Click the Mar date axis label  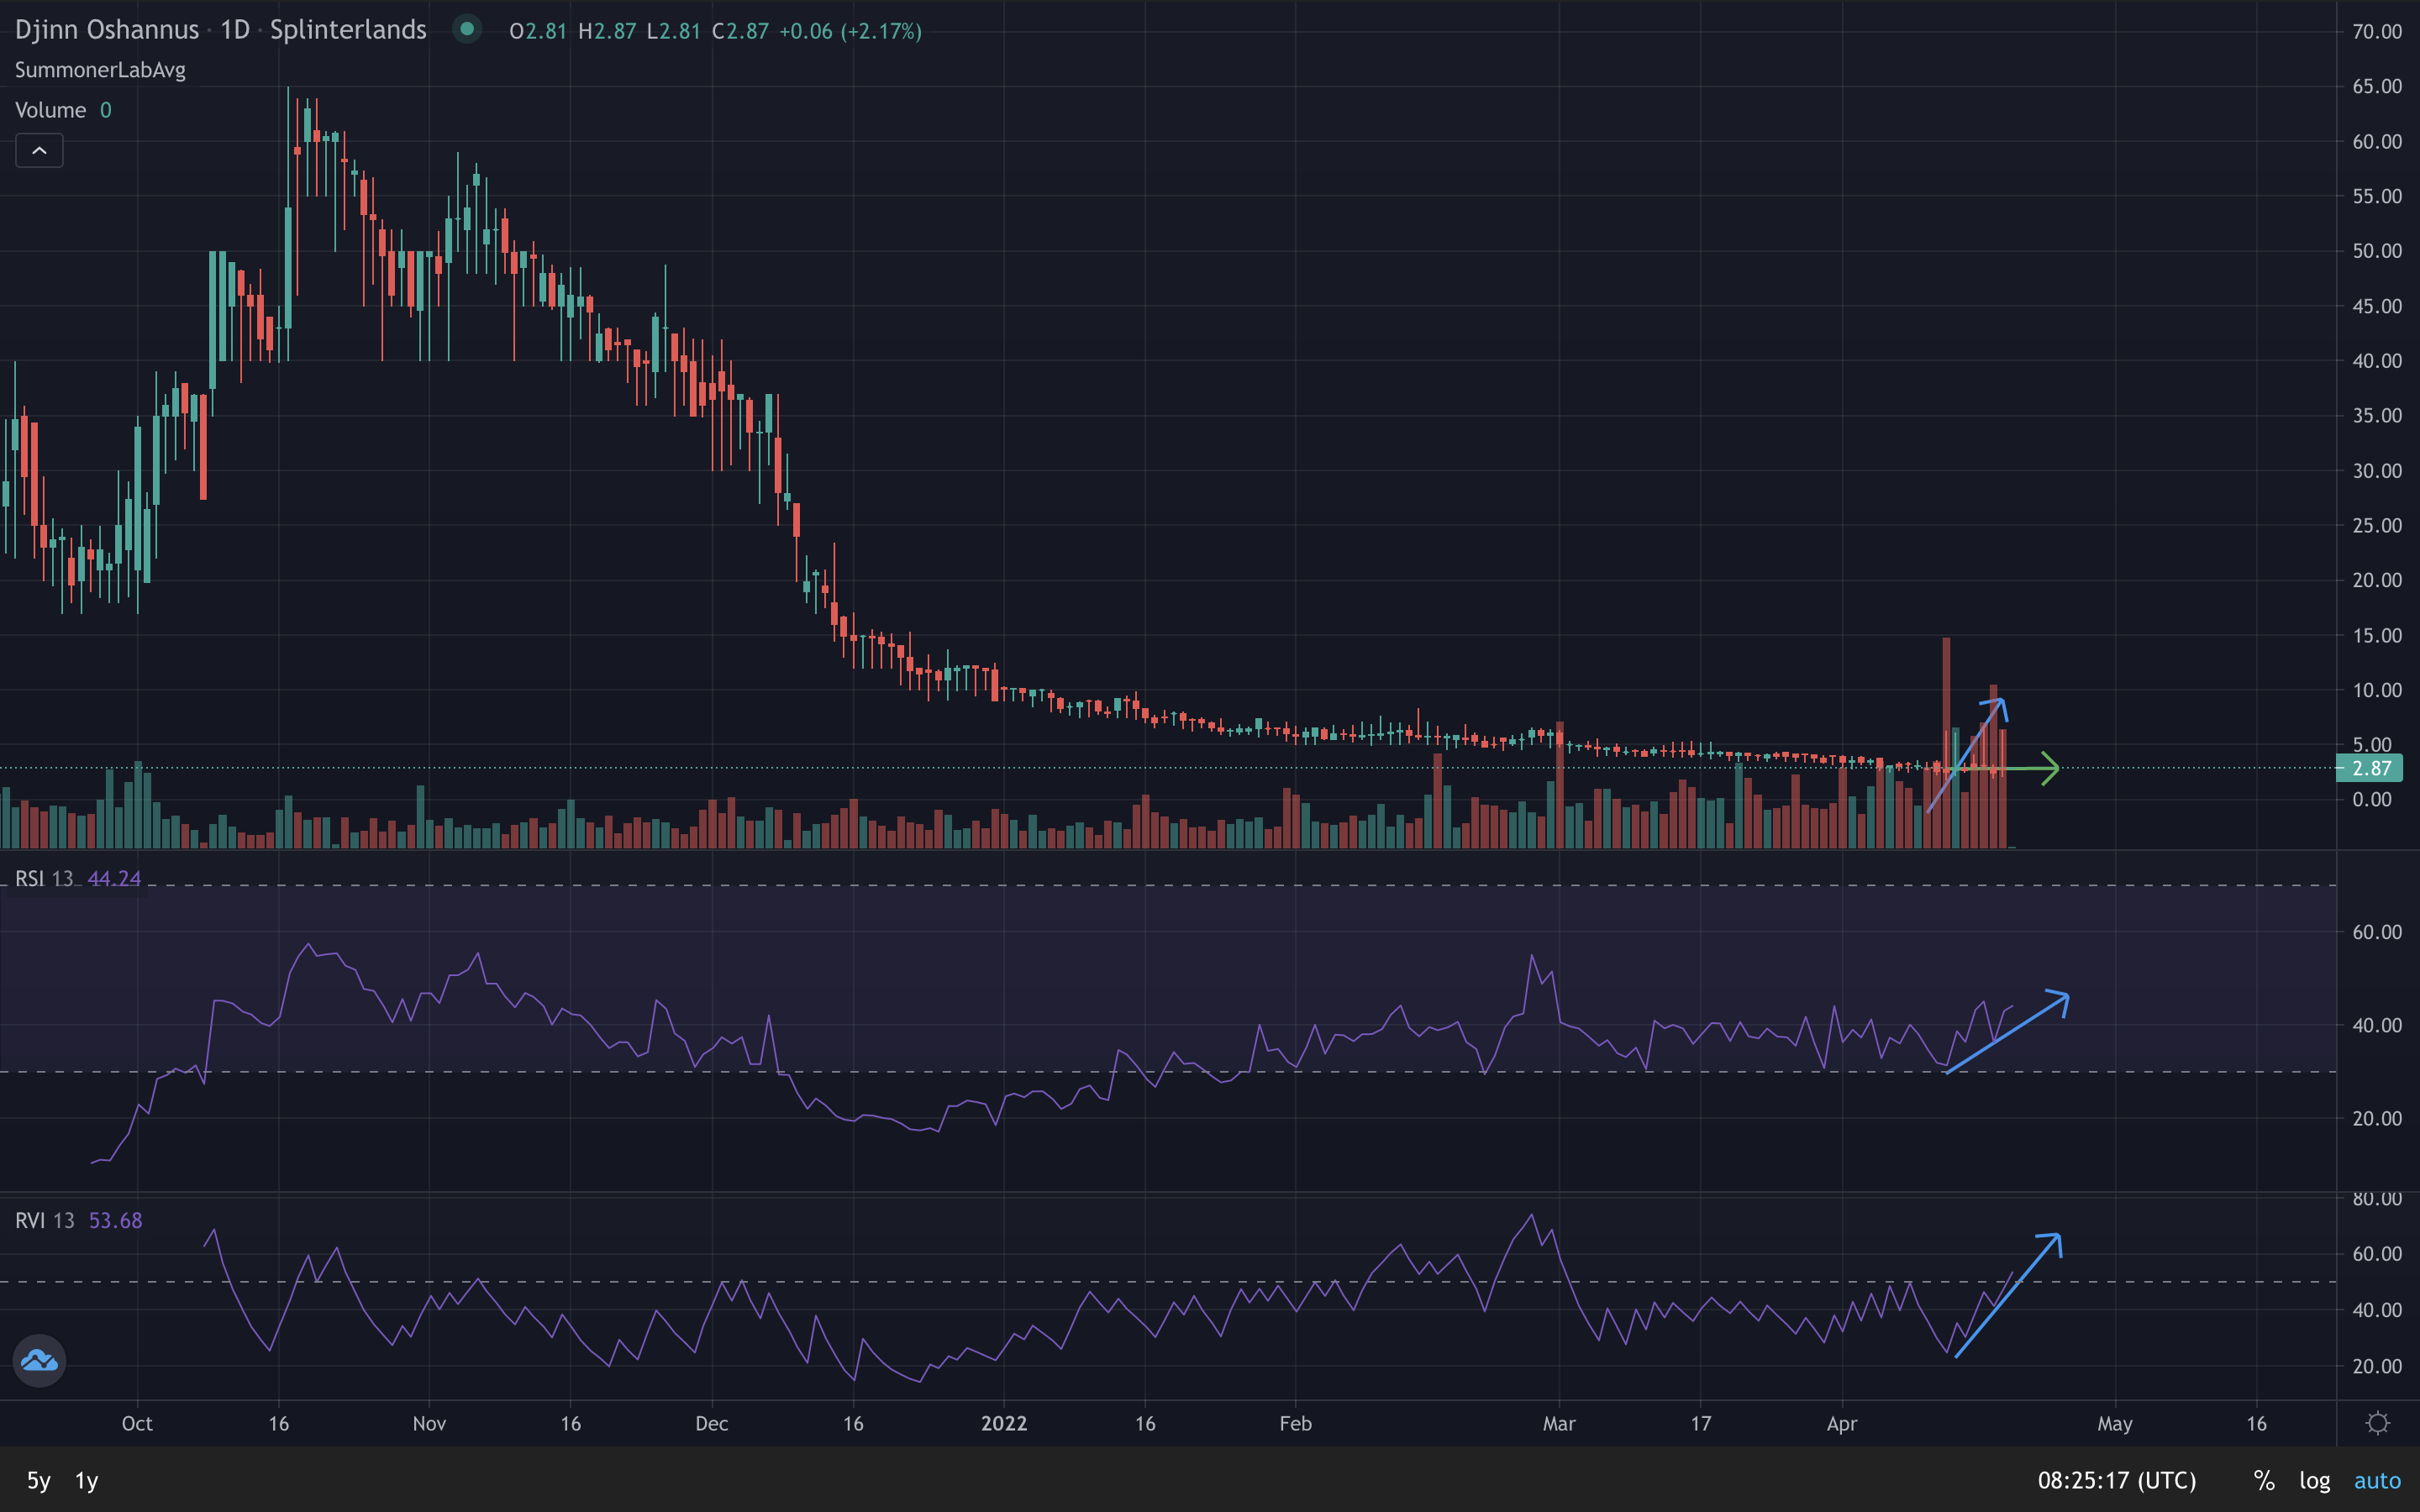coord(1559,1423)
